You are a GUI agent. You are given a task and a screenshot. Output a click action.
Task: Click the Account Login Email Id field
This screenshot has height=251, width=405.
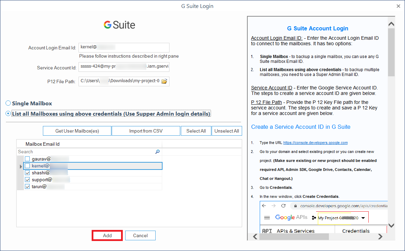[x=124, y=47]
